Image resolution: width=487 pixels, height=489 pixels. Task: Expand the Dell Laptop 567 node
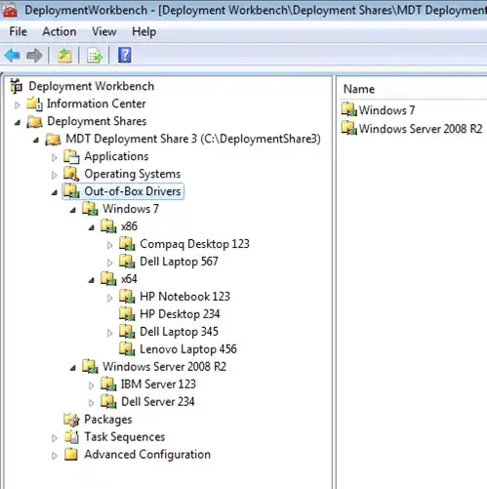[x=110, y=263]
